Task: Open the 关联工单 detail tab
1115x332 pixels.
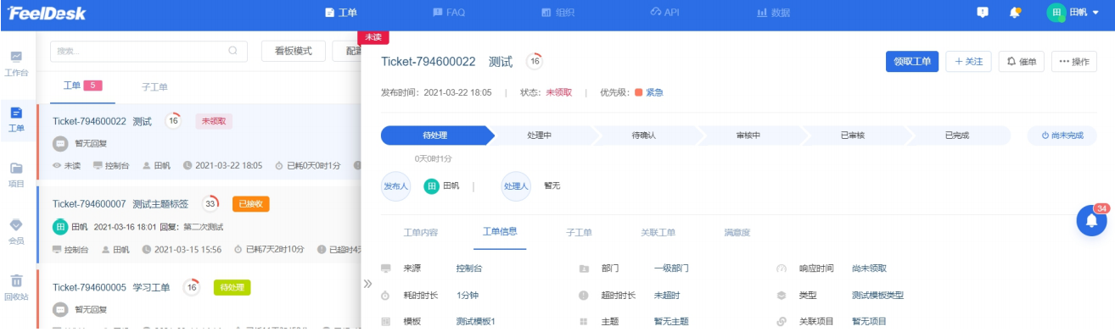Action: coord(658,233)
